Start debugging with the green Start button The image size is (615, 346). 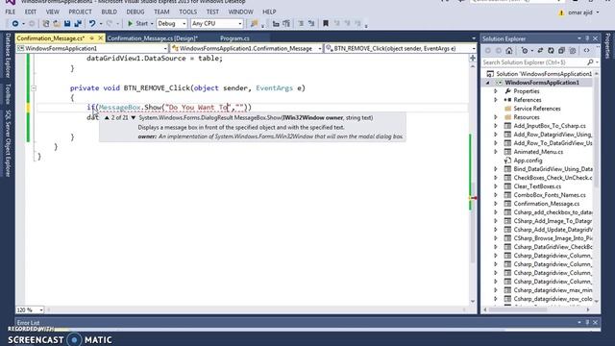coord(137,23)
